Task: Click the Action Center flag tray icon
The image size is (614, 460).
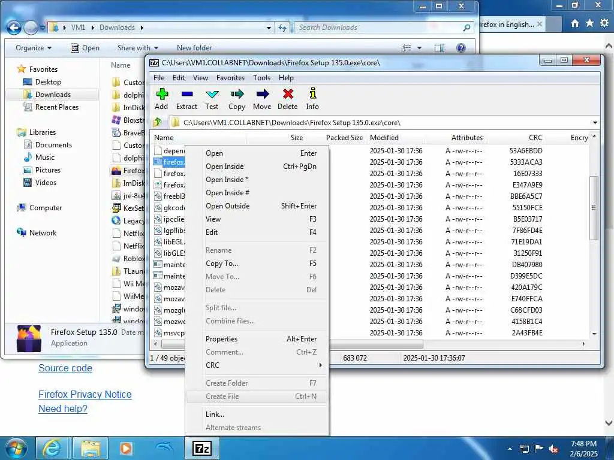Action: pos(539,449)
